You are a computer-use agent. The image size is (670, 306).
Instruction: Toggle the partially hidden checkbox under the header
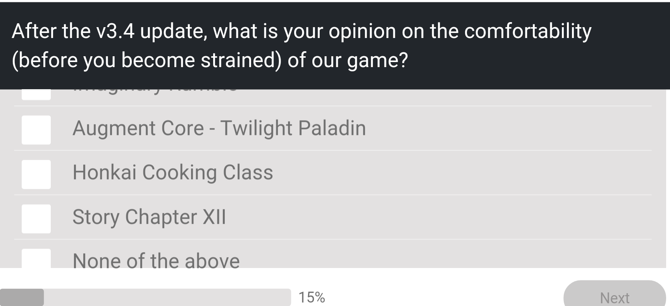coord(36,95)
